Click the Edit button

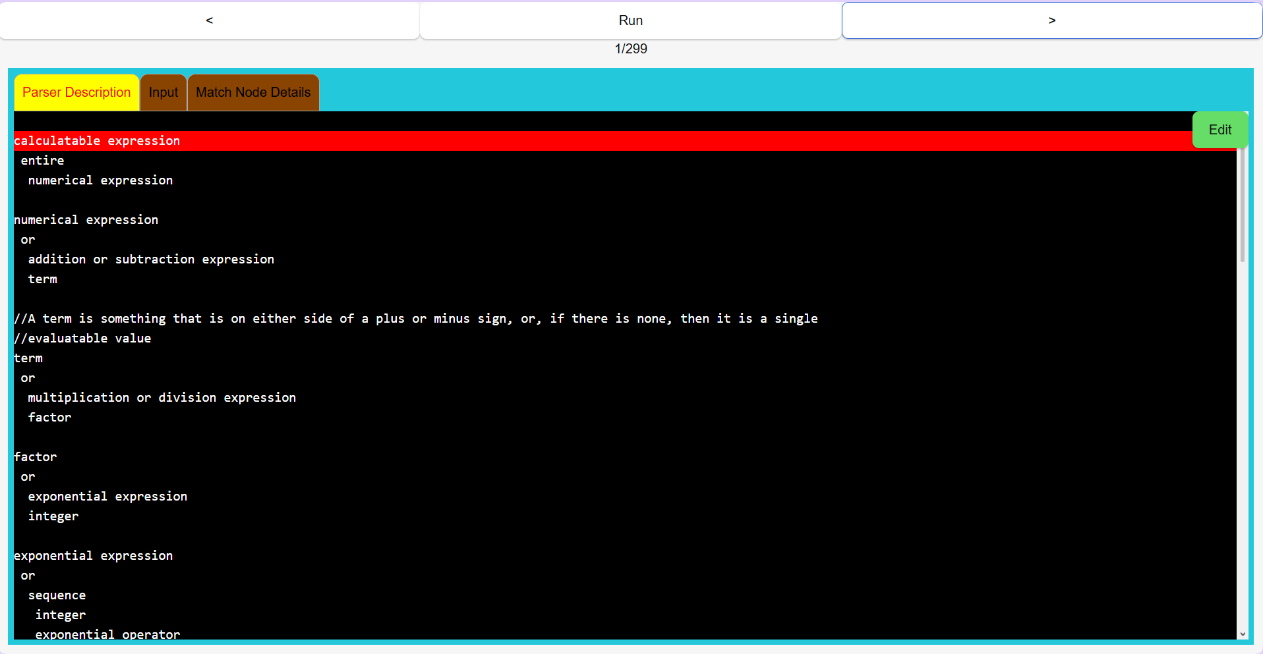click(x=1219, y=130)
